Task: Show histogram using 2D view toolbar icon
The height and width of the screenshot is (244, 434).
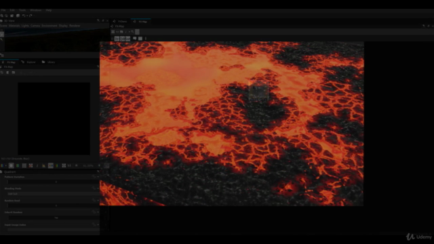Action: pos(43,165)
